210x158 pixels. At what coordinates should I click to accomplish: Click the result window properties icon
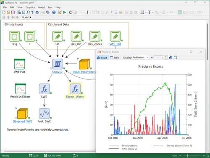click(x=176, y=58)
